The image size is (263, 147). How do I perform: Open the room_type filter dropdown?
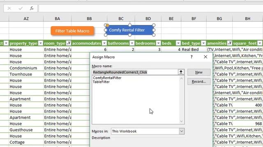click(69, 43)
